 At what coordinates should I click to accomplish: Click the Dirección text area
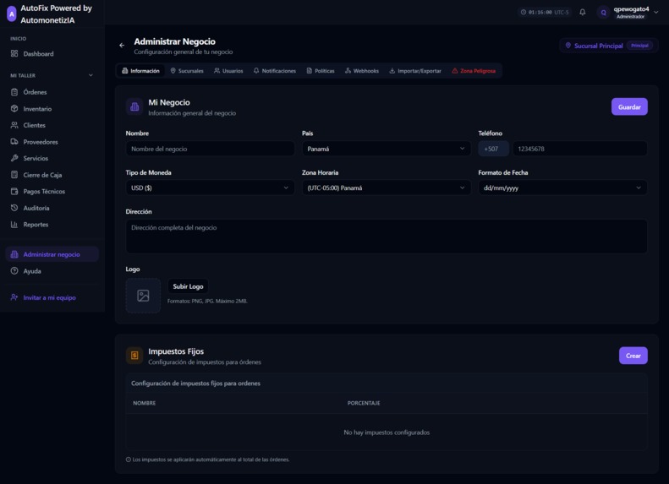387,237
